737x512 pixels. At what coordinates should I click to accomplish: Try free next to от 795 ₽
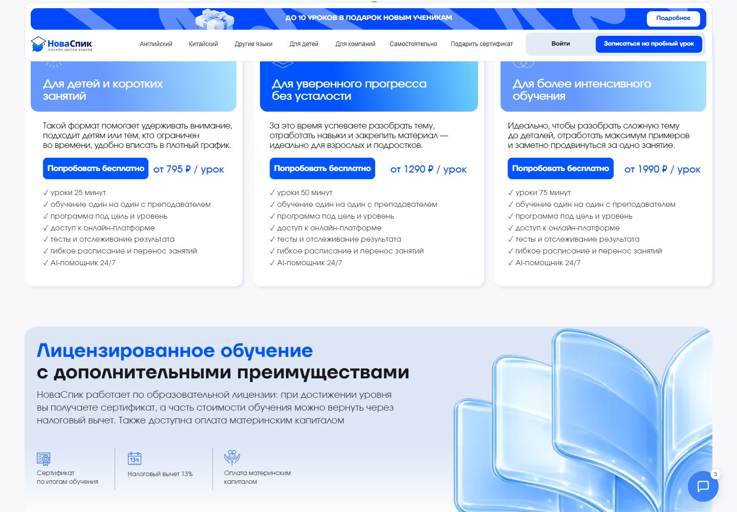tap(96, 168)
